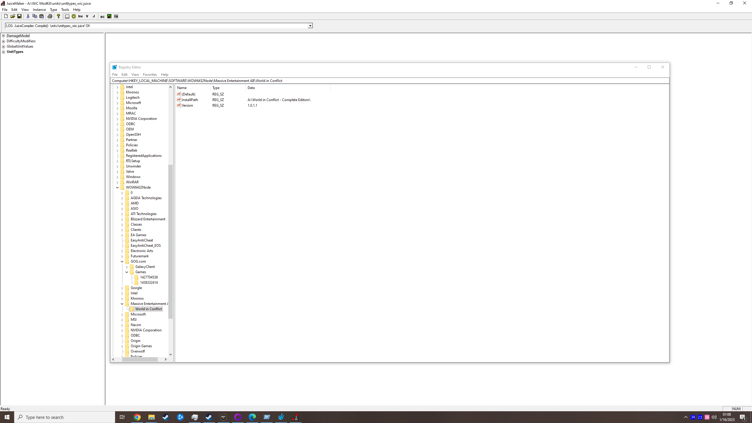This screenshot has height=423, width=752.
Task: Click the registry tree horizontal scrollbar thumb
Action: tap(140, 359)
